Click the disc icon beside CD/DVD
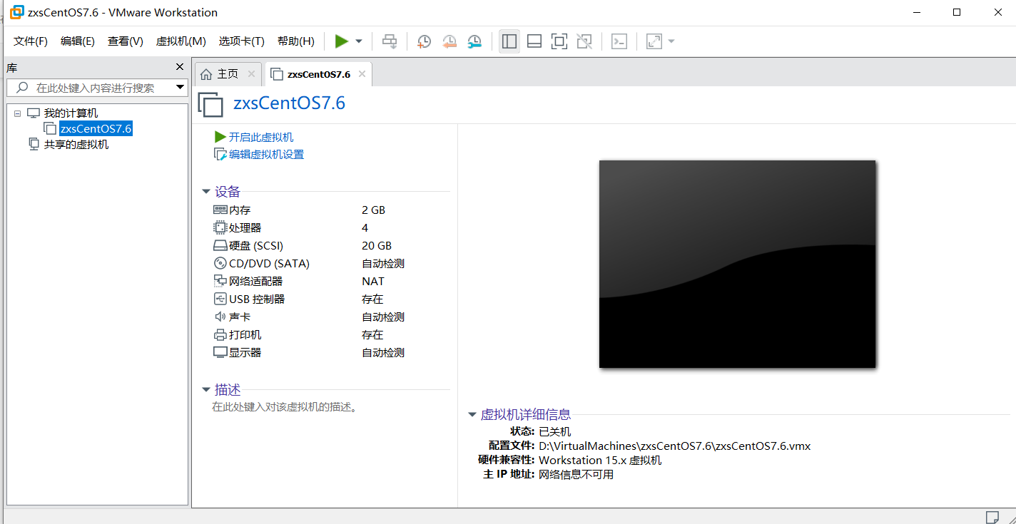 220,263
